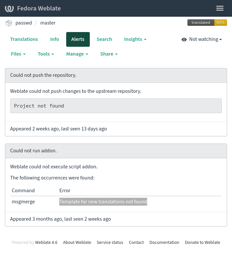Expand the Share dropdown
The image size is (232, 254).
(109, 54)
